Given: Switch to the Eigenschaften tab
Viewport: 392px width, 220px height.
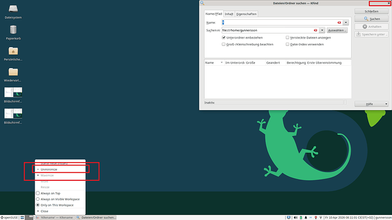Looking at the screenshot, I should click(247, 14).
